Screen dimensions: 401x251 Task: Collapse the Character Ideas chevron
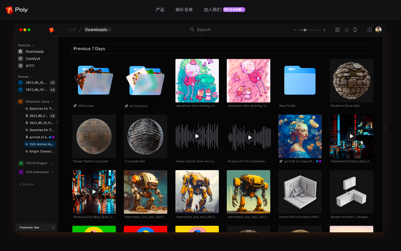(x=52, y=102)
